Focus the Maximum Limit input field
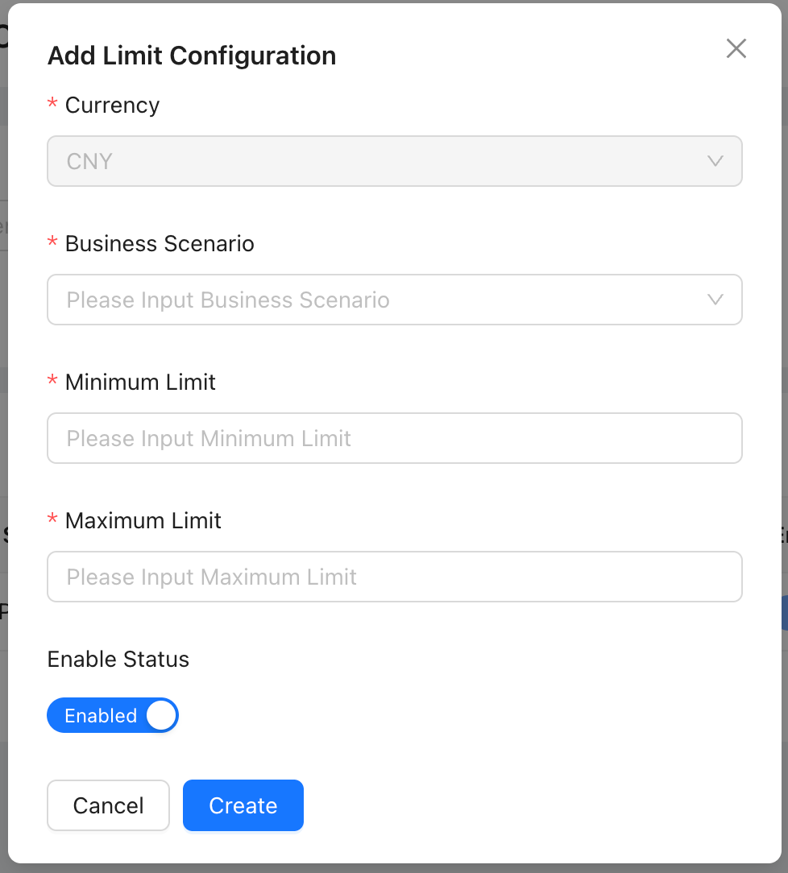 pos(394,577)
